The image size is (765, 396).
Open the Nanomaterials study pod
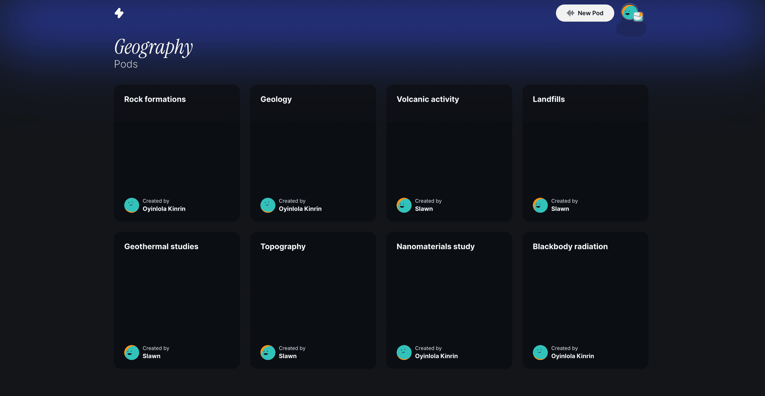(449, 300)
